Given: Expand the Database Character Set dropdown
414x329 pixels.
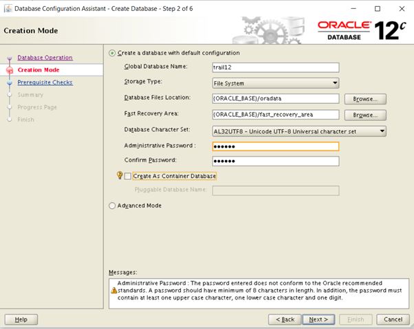Looking at the screenshot, I should click(298, 131).
